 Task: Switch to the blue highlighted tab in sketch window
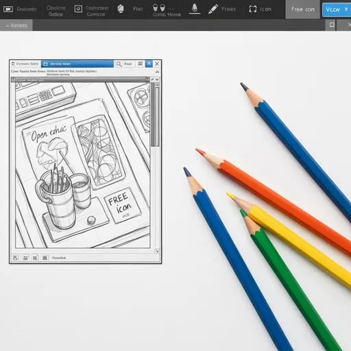(x=77, y=64)
